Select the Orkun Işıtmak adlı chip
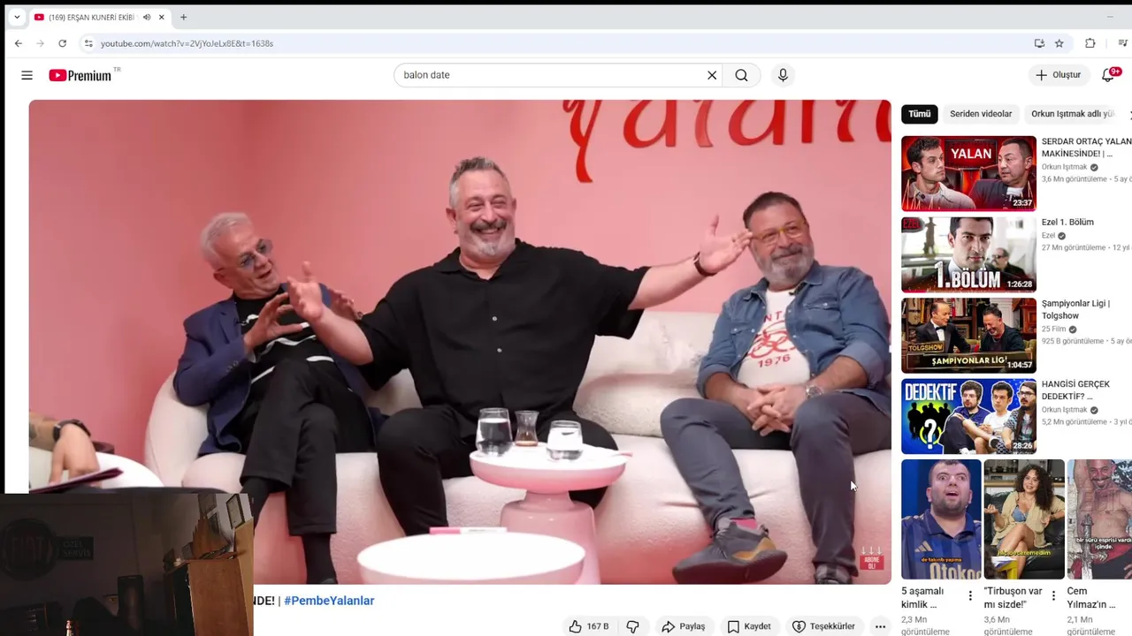Viewport: 1132px width, 636px height. pyautogui.click(x=1073, y=114)
